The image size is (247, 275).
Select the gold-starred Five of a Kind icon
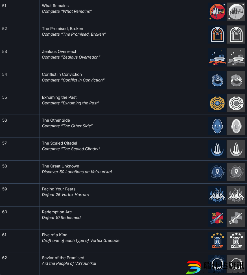click(x=217, y=241)
